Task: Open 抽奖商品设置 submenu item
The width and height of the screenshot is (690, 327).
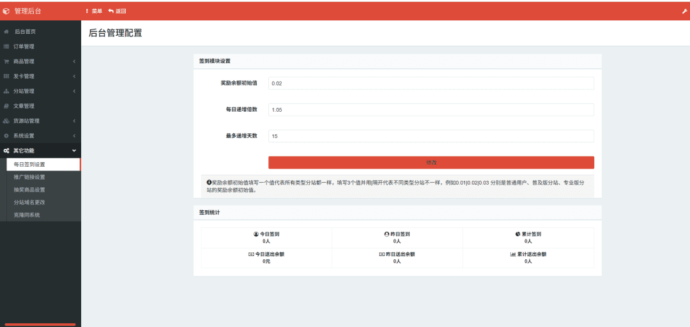Action: [x=29, y=190]
